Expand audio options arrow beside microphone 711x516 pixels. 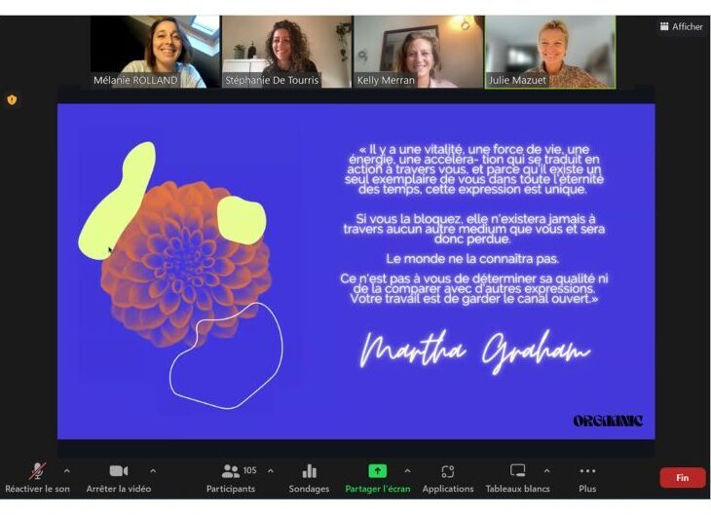pyautogui.click(x=66, y=471)
